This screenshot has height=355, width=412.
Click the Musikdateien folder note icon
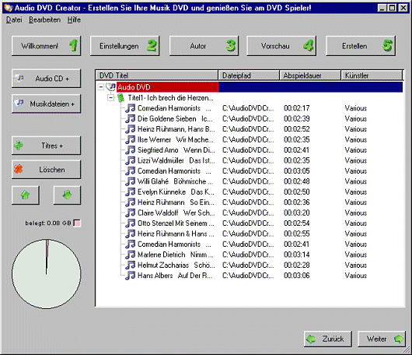coord(19,104)
